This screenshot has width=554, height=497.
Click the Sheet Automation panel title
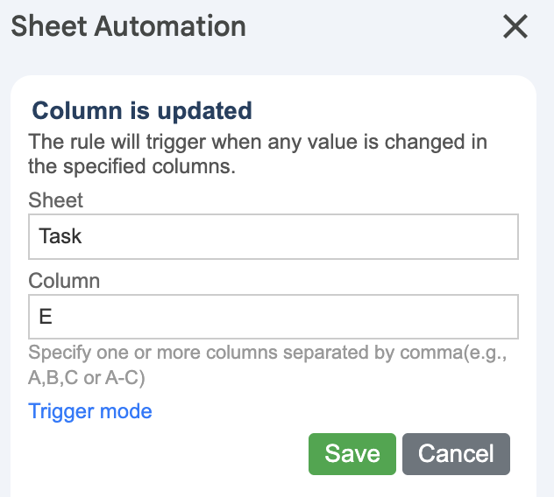(129, 26)
